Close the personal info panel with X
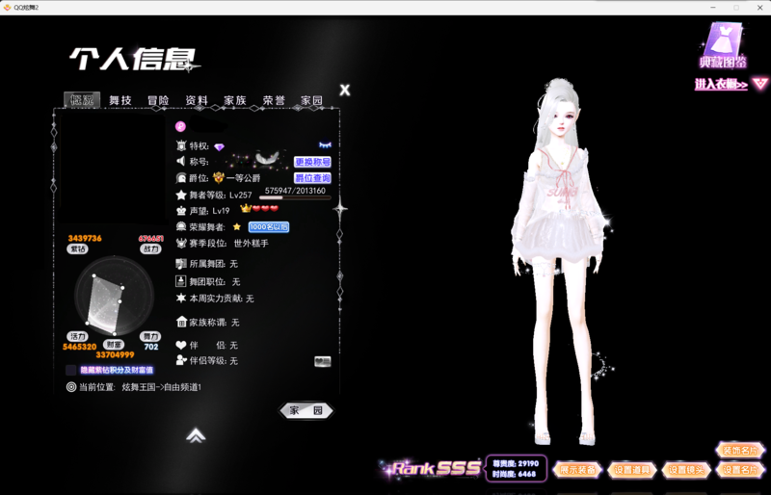Screen dimensions: 771x495 tap(345, 91)
